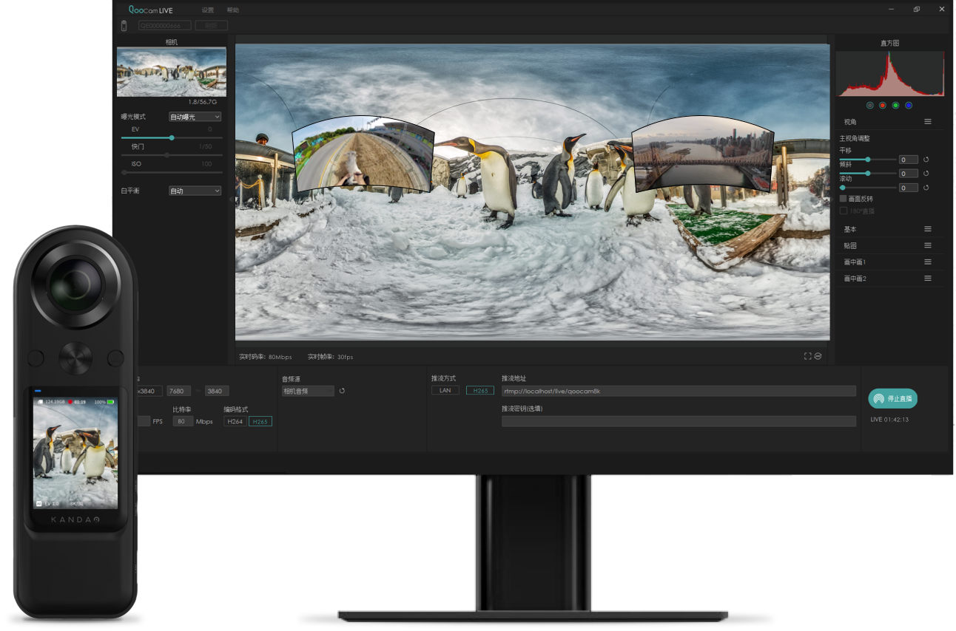Open the 视角 section menu icon

927,122
